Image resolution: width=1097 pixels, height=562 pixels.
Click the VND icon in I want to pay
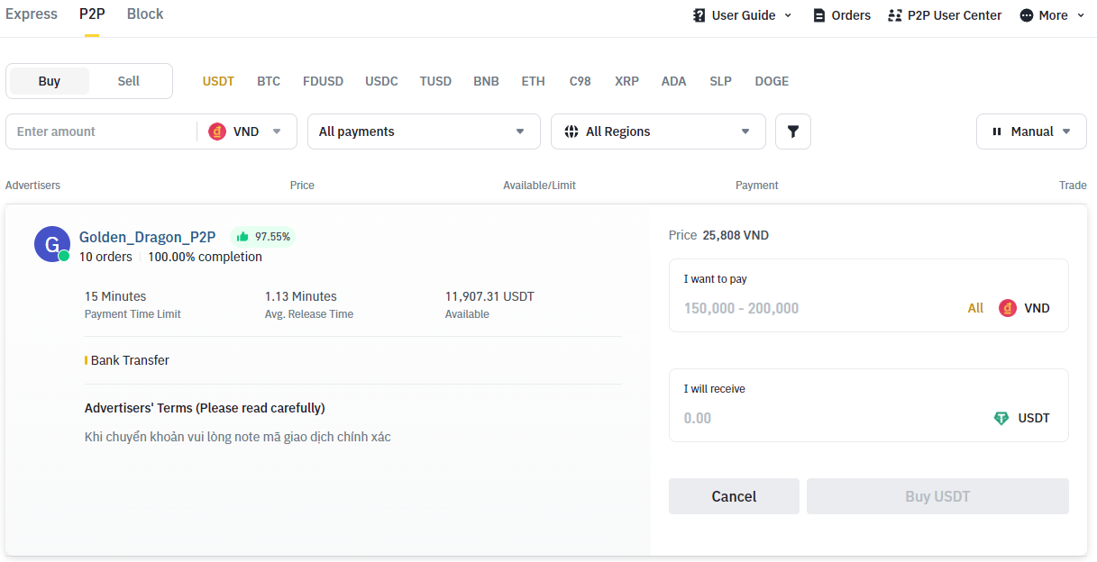(1008, 308)
